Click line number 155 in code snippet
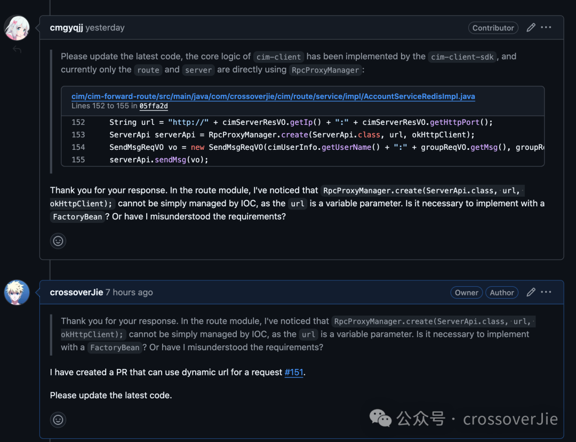The image size is (576, 442). tap(78, 160)
